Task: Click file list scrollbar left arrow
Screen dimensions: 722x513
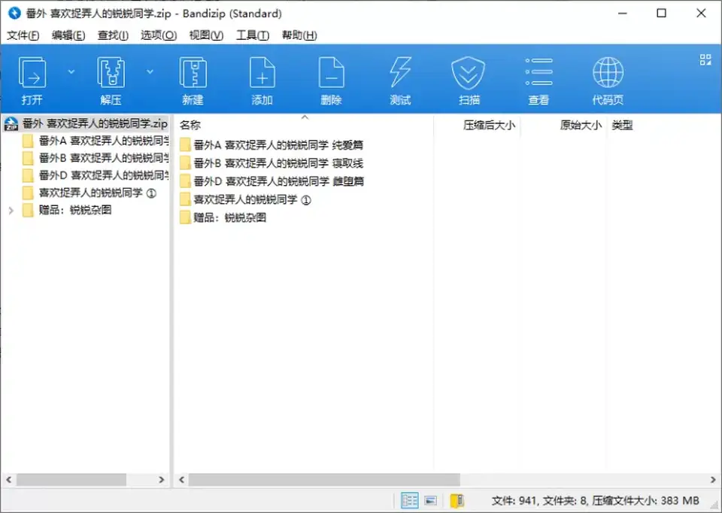Action: point(182,480)
